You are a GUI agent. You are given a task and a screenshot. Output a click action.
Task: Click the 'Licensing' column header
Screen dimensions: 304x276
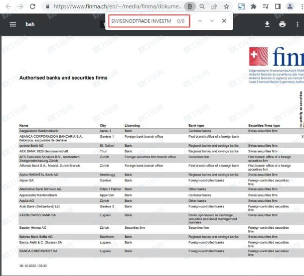pos(132,125)
